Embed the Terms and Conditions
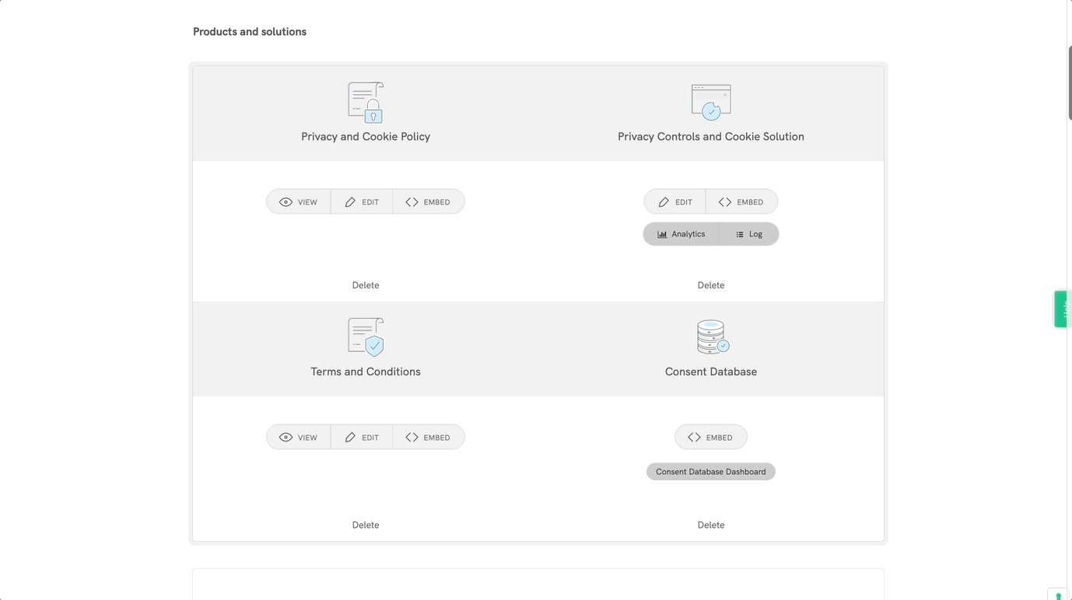 tap(429, 438)
